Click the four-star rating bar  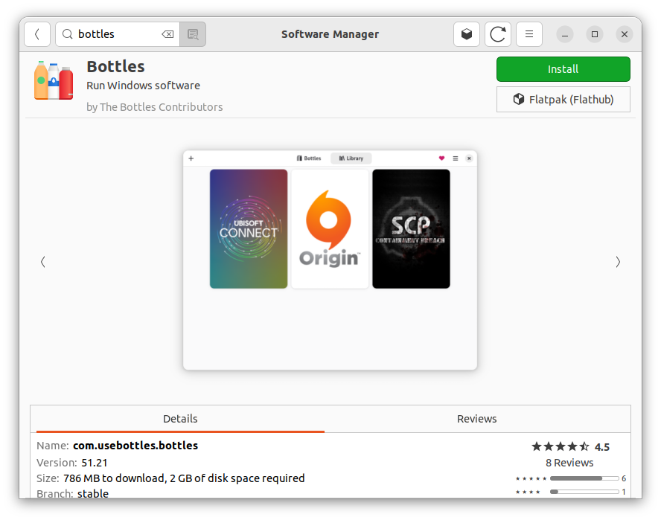(x=584, y=492)
